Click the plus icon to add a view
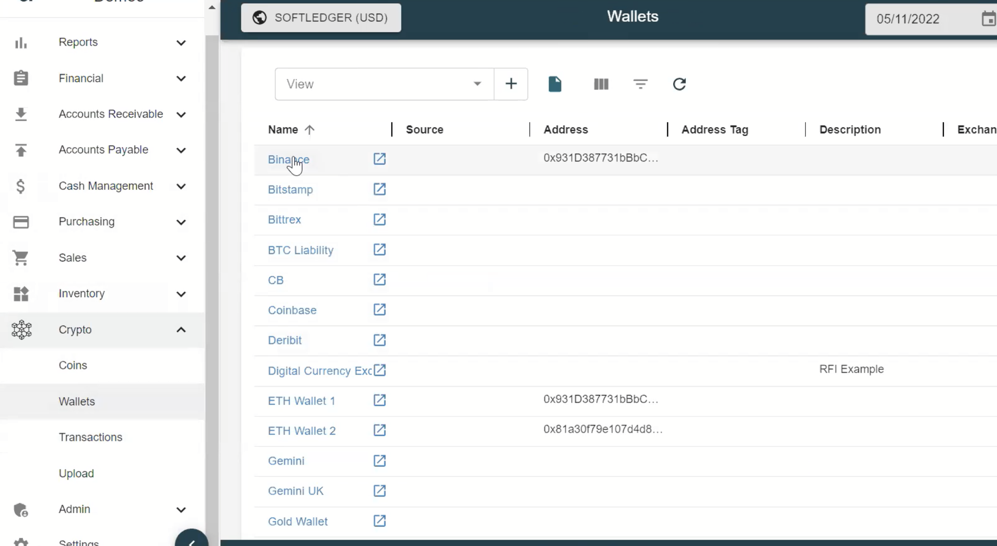997x546 pixels. (x=511, y=84)
